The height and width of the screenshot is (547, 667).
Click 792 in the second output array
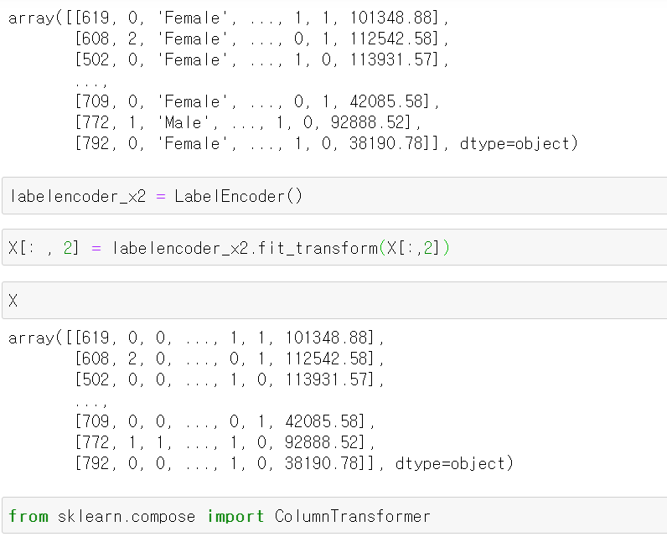(x=96, y=463)
